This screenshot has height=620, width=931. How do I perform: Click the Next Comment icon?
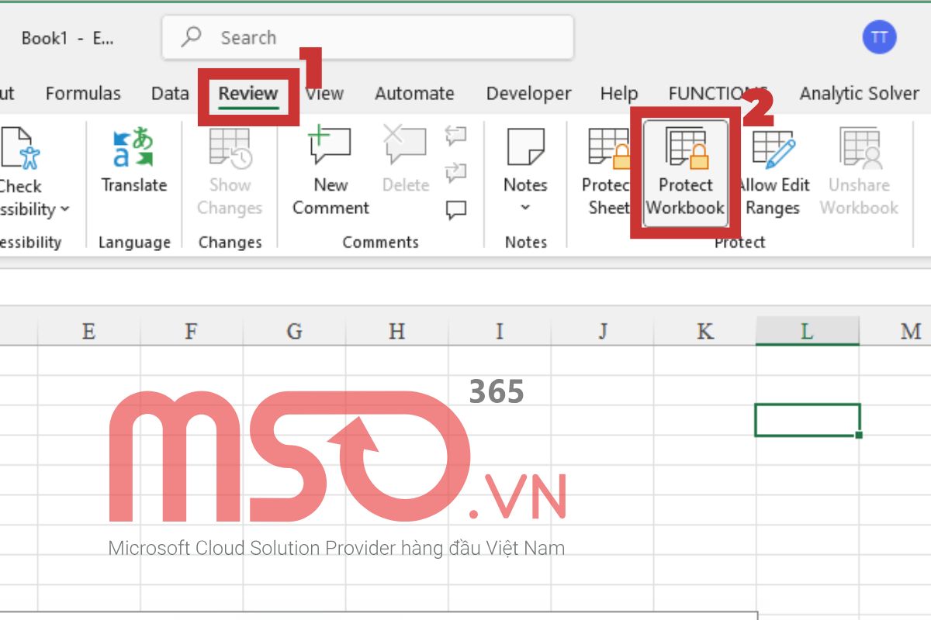(456, 172)
